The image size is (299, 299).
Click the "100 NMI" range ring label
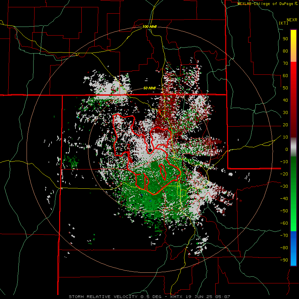pyautogui.click(x=149, y=27)
